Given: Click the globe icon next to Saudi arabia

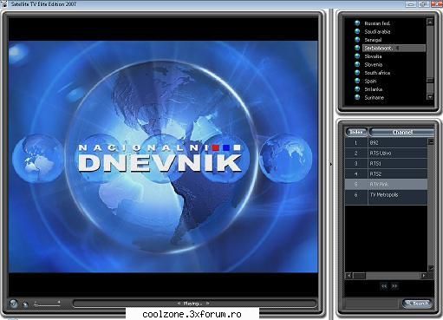Looking at the screenshot, I should [x=357, y=31].
